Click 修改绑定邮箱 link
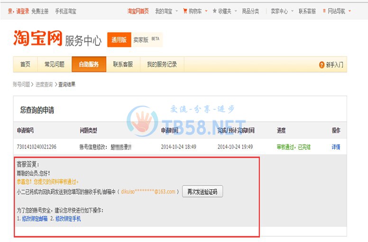Screen dimensions: 368x242 [35, 219]
